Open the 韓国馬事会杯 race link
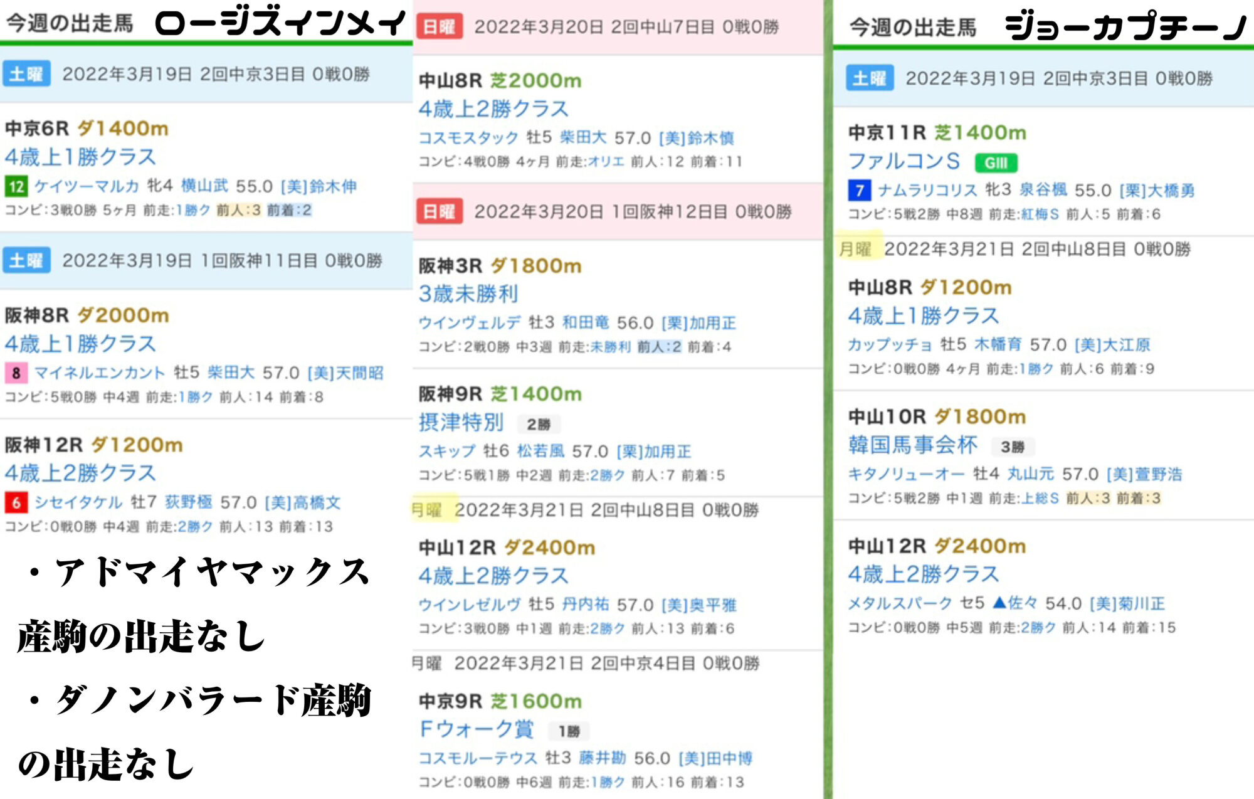1254x799 pixels. coord(913,445)
